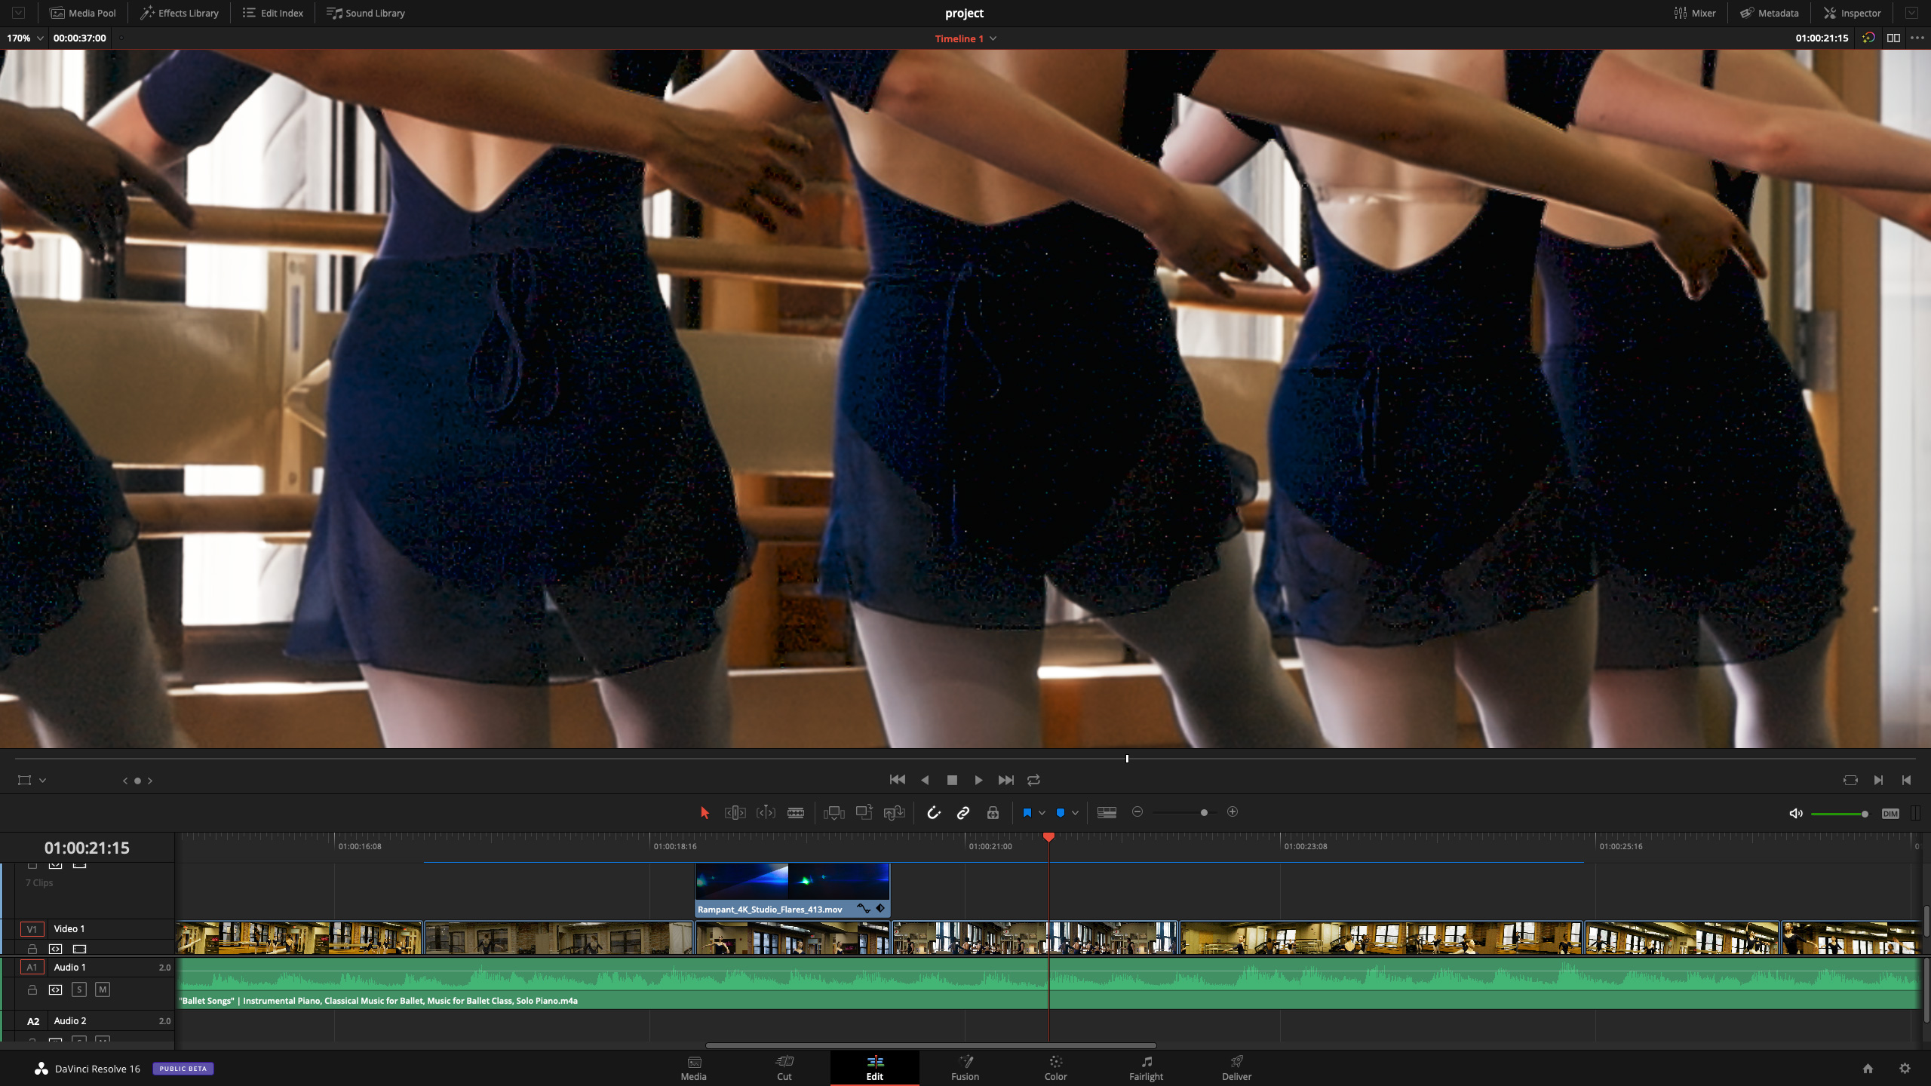
Task: Switch to the Fairlight page
Action: coord(1147,1068)
